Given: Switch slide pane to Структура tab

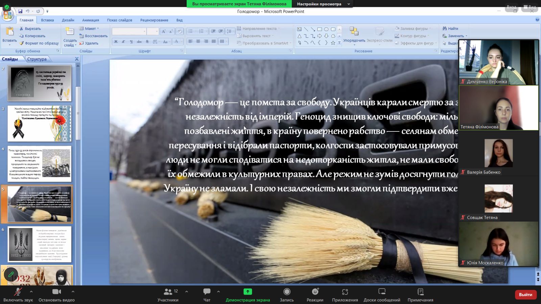Looking at the screenshot, I should pyautogui.click(x=37, y=59).
